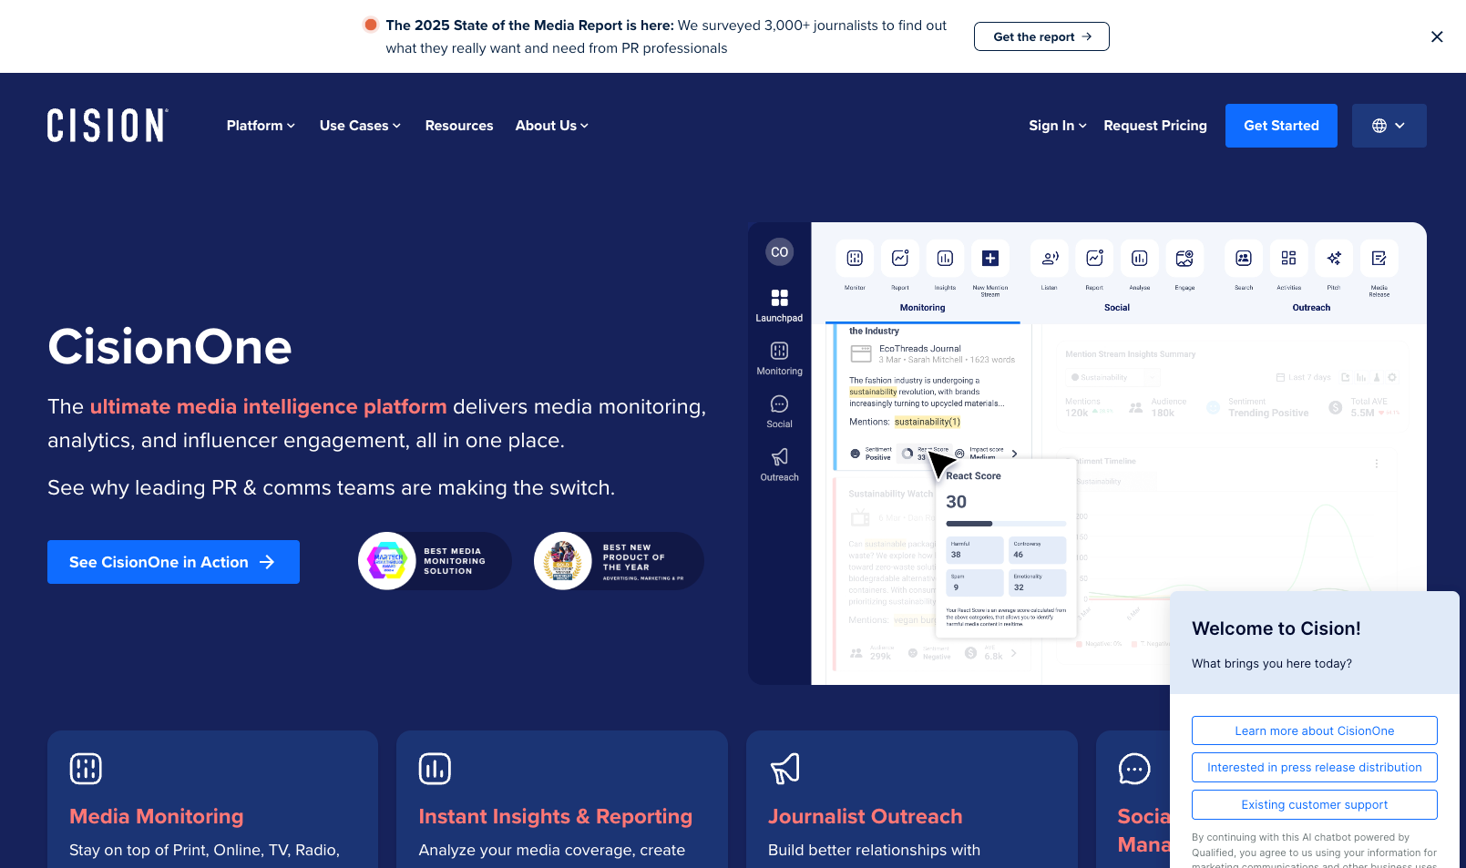Click the Journalist Outreach megaphone card icon
Screen dimensions: 1466x868
click(784, 769)
